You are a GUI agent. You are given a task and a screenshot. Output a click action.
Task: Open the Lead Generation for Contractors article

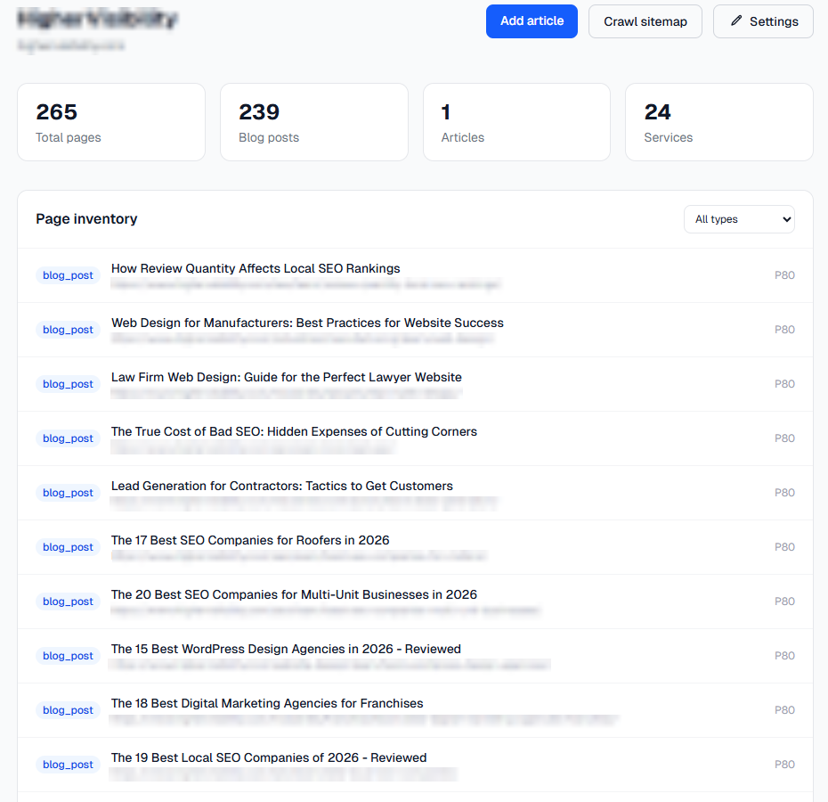point(281,486)
